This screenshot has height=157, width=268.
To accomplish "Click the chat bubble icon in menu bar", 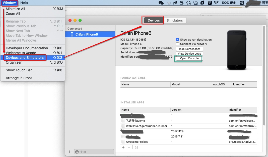I will pos(189,3).
